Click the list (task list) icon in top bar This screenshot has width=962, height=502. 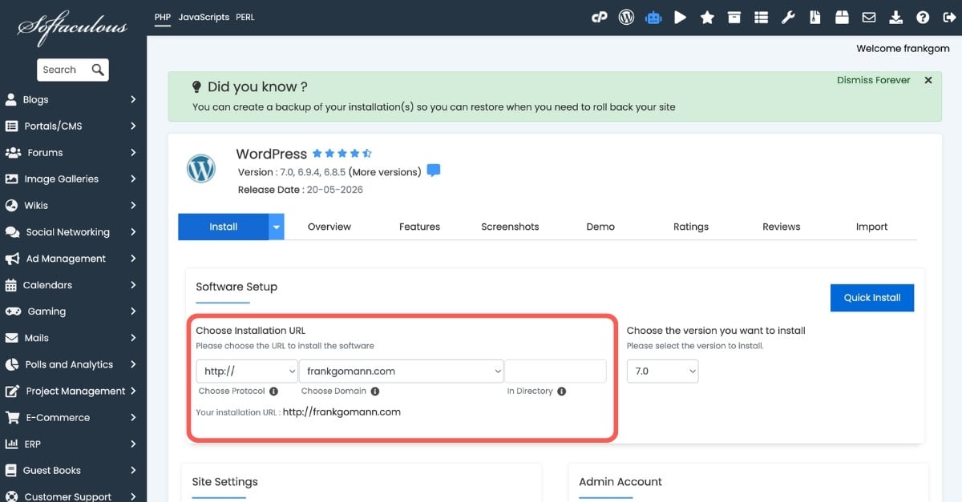pos(762,17)
